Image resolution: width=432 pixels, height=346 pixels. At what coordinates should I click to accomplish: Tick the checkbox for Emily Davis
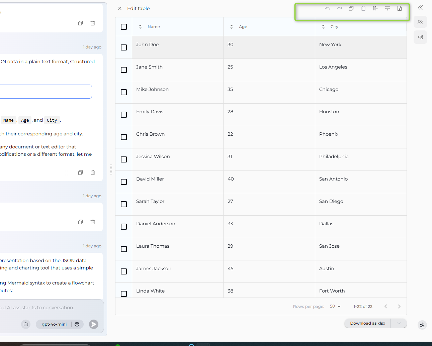click(124, 115)
